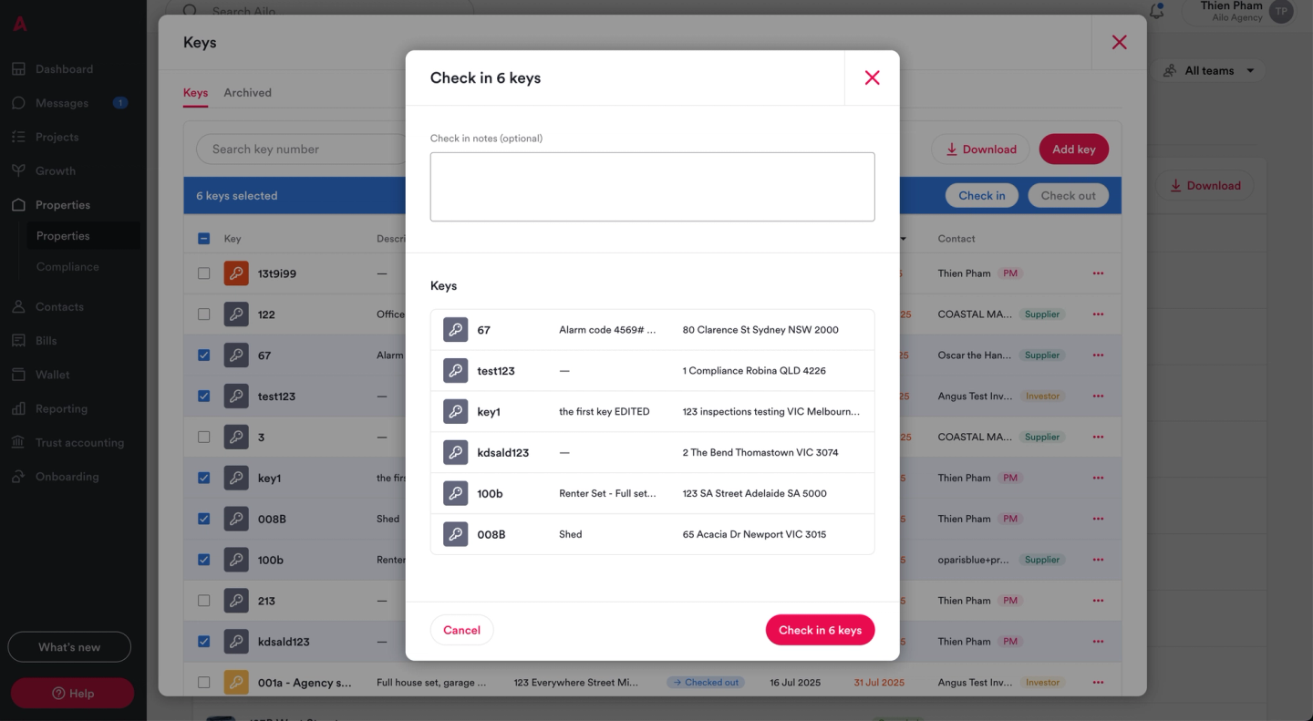
Task: Open Projects in sidebar
Action: (57, 137)
